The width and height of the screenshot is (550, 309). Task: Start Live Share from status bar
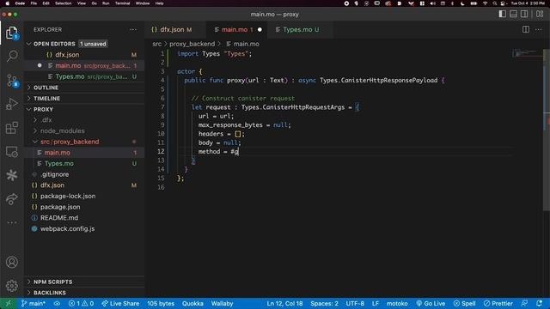[x=120, y=303]
